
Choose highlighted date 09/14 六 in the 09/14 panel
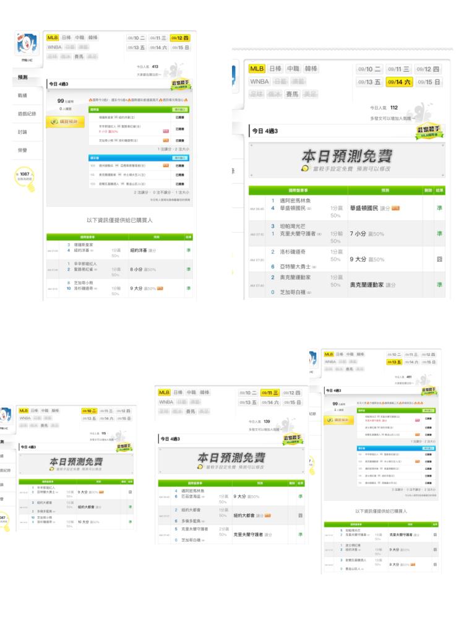pyautogui.click(x=398, y=82)
